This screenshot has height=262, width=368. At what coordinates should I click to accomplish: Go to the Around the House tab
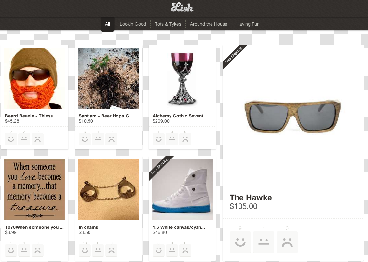[x=209, y=24]
